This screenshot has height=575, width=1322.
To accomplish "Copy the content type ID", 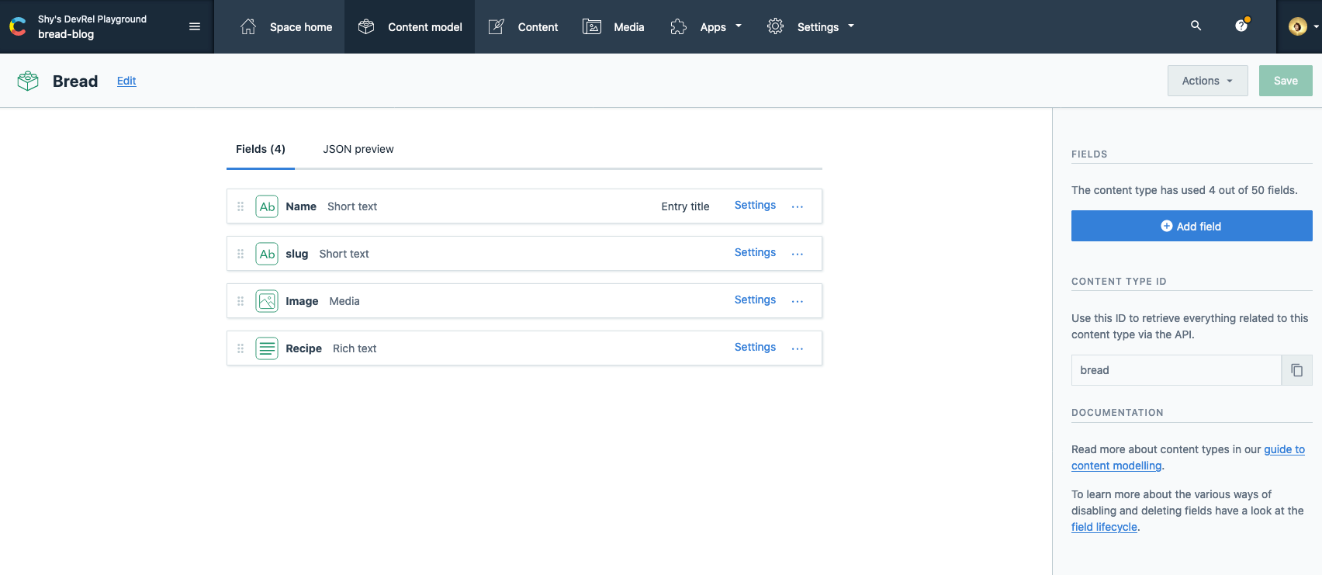I will [x=1297, y=370].
